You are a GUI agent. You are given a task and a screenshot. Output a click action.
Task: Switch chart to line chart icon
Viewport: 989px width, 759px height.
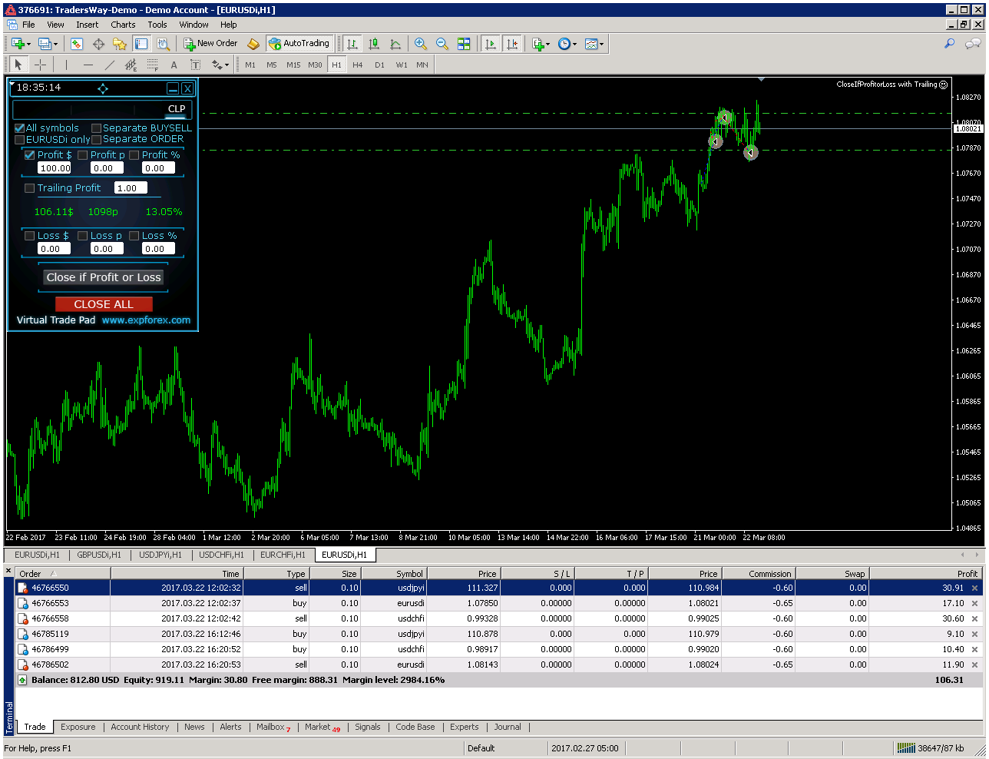click(395, 44)
